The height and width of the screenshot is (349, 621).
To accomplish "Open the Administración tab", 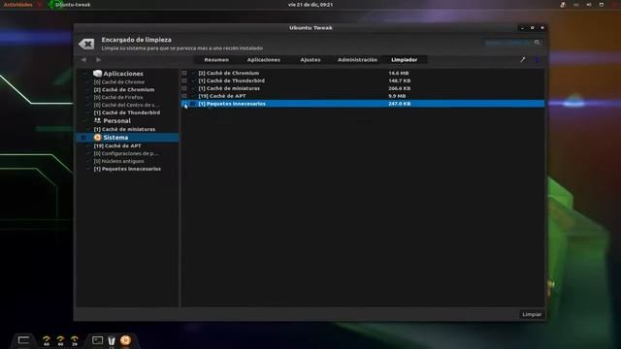I will pyautogui.click(x=357, y=60).
